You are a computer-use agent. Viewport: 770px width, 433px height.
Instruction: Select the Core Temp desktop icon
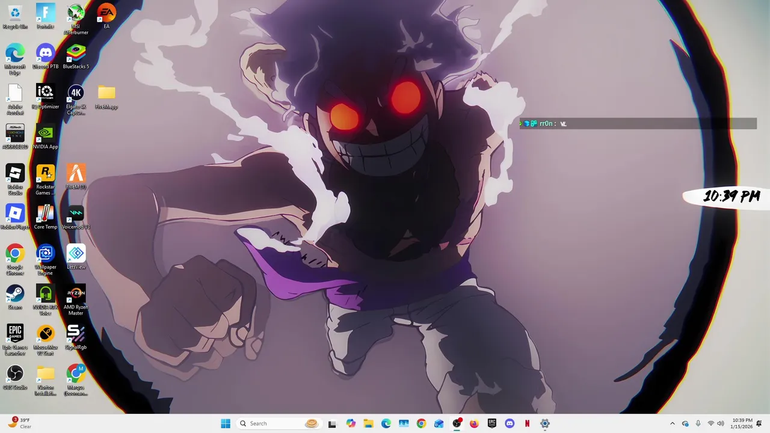pyautogui.click(x=45, y=217)
